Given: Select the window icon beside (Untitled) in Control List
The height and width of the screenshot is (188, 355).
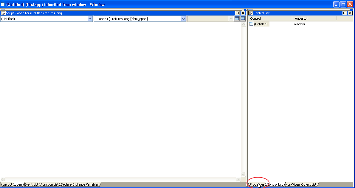Looking at the screenshot, I should [x=251, y=24].
